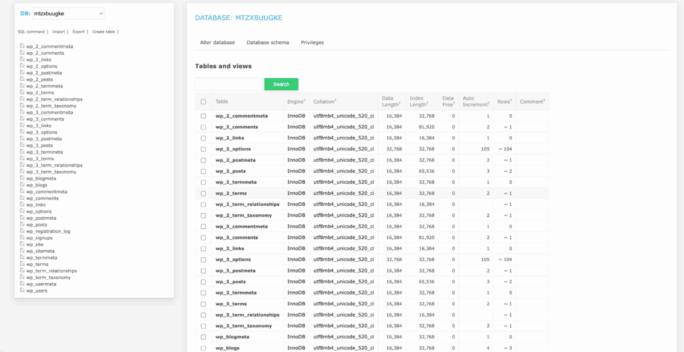Click the table icon beside wp_options in sidebar

coord(22,211)
